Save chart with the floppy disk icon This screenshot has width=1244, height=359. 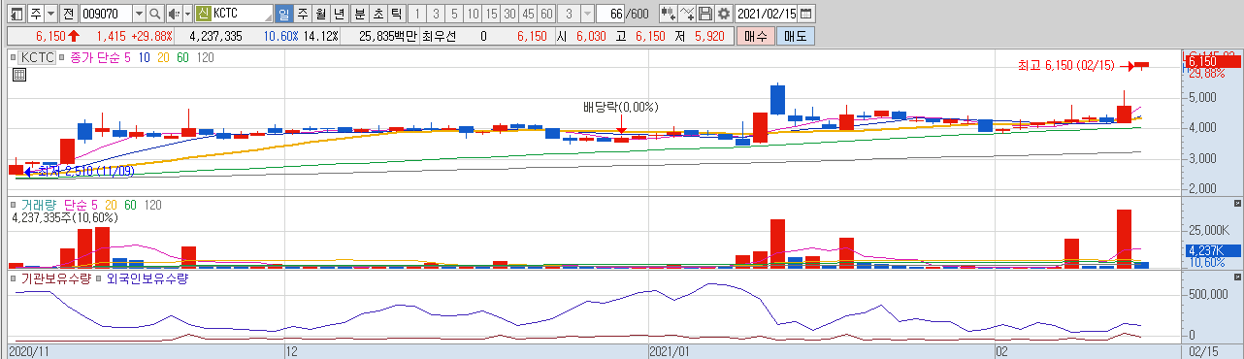705,14
